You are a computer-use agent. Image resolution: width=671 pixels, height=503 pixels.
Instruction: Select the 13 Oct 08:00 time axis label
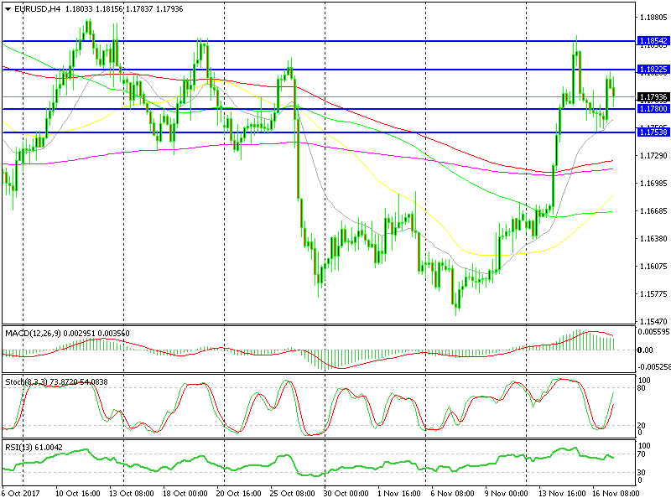[x=132, y=494]
